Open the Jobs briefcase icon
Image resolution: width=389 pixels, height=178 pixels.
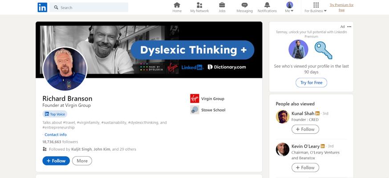coord(222,5)
